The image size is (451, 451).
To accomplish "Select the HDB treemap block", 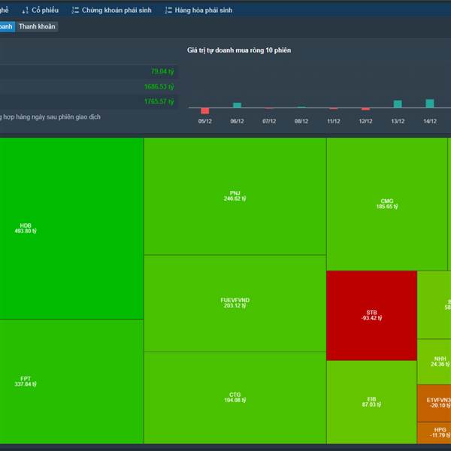I will (71, 229).
